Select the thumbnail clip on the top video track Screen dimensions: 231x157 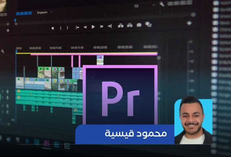(x=100, y=60)
